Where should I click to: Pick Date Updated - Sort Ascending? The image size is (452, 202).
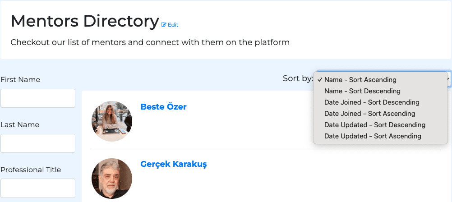coord(373,136)
